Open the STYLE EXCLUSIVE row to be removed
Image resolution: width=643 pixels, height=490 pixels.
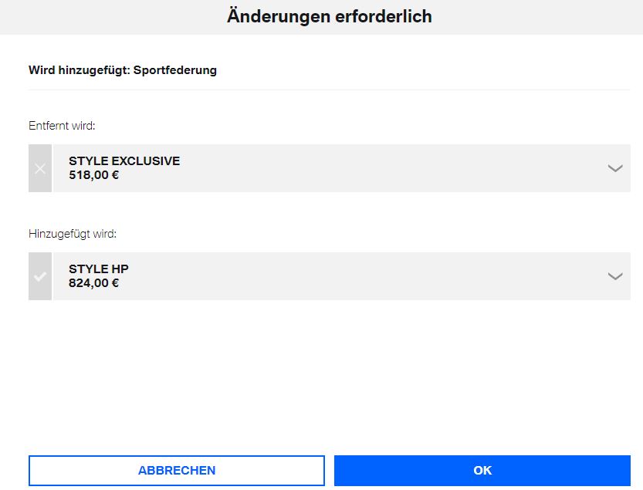click(340, 168)
